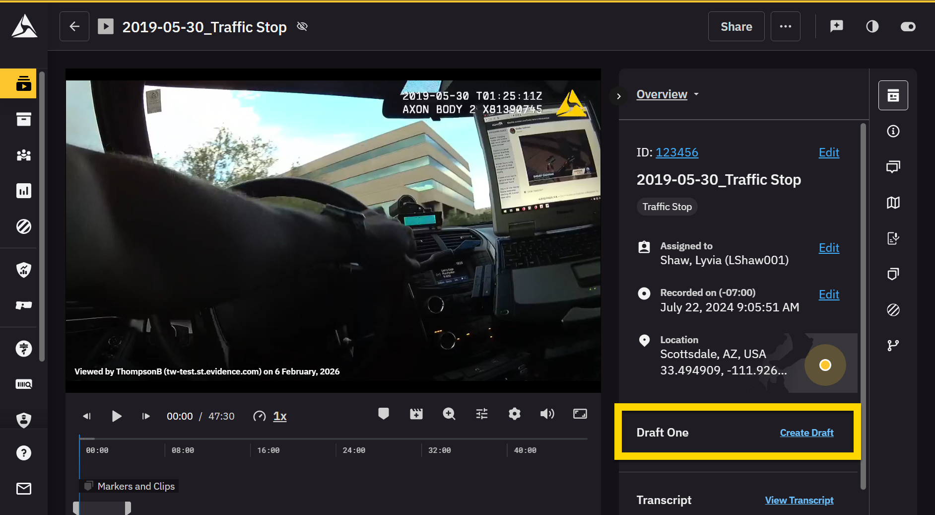This screenshot has width=935, height=515.
Task: Open the more options ellipsis menu
Action: pyautogui.click(x=785, y=27)
